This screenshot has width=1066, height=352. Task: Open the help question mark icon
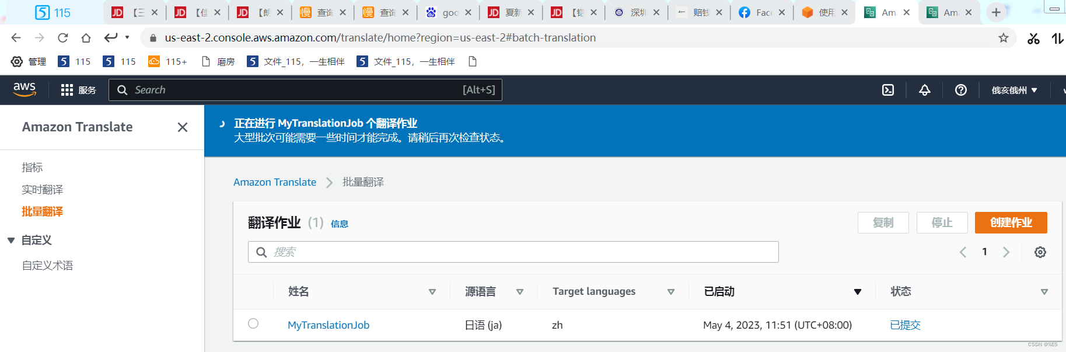(x=961, y=90)
